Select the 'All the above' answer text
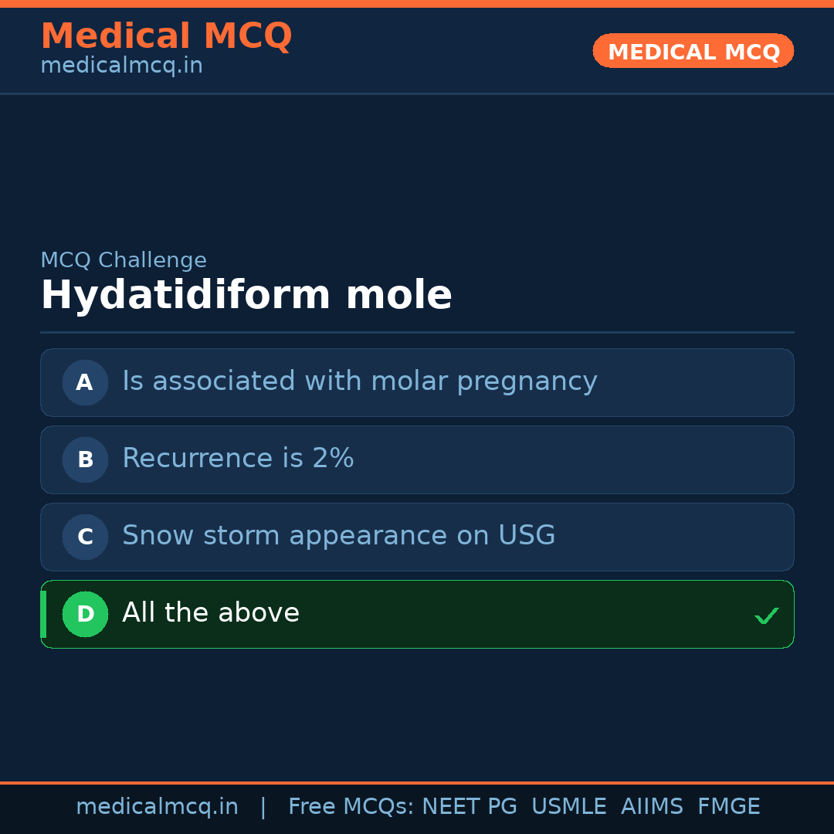Screen dimensions: 834x834 [x=211, y=613]
